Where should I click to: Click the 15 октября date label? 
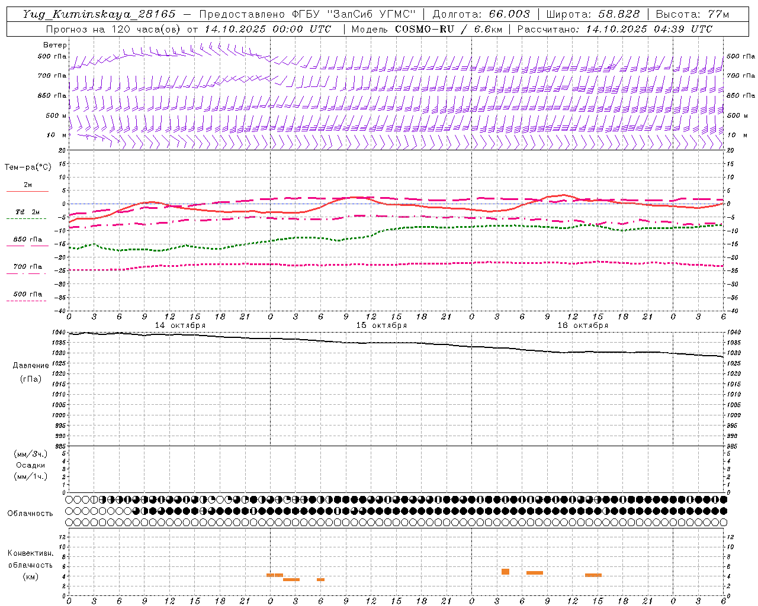[381, 325]
